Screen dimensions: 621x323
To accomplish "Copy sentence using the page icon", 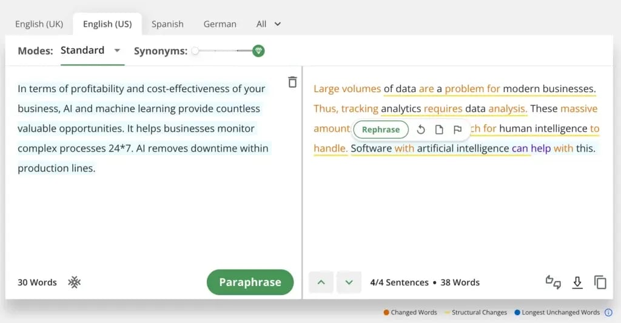I will click(x=439, y=130).
